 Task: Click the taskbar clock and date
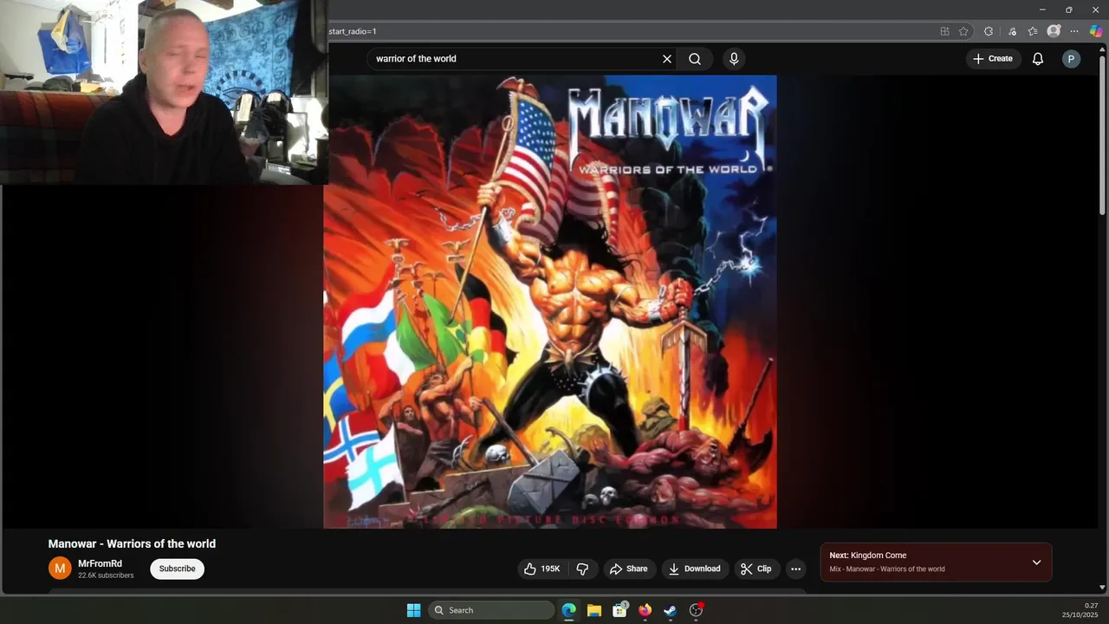point(1080,610)
